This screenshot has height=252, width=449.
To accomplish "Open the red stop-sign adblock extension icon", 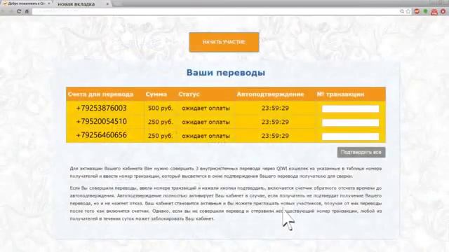I will tap(417, 11).
